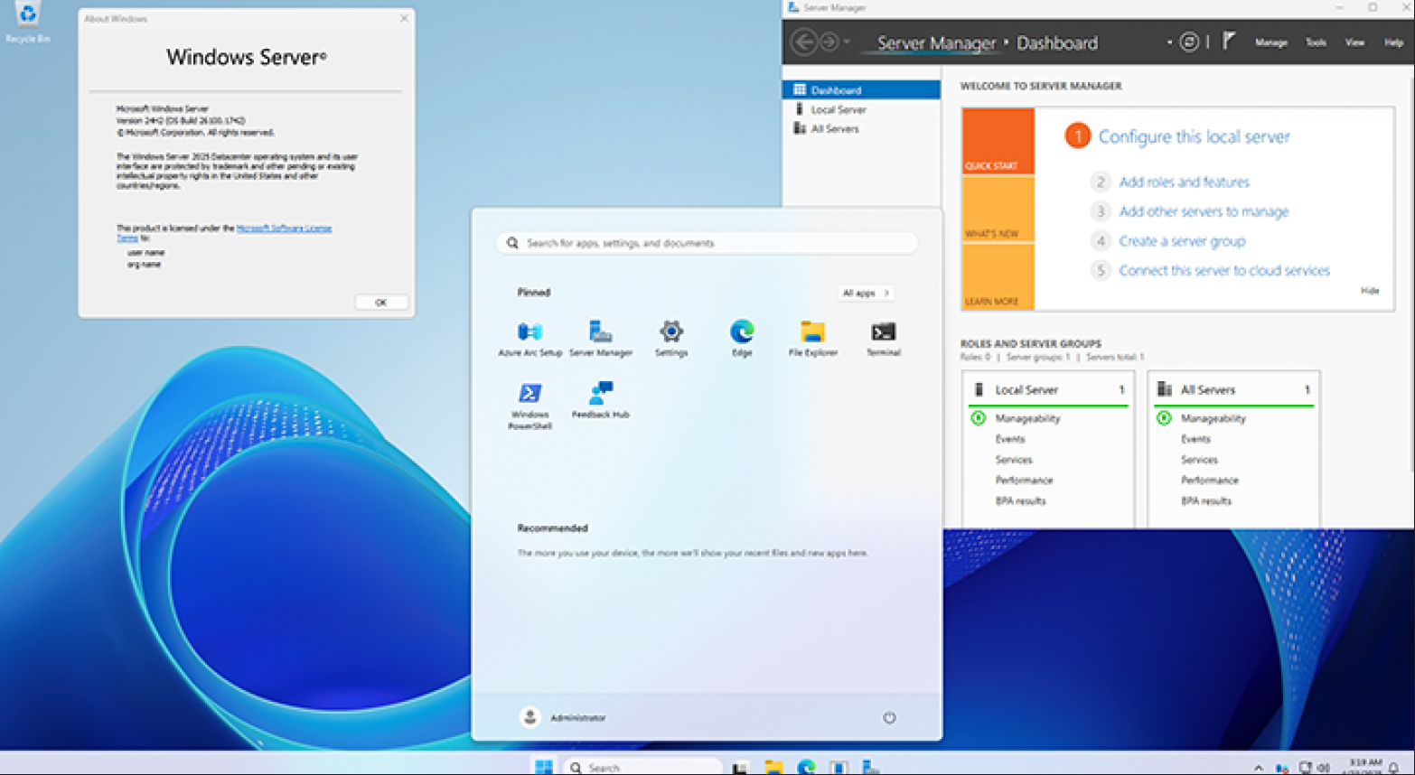Switch to the QUICK START tile
This screenshot has height=775, width=1415.
coord(998,141)
